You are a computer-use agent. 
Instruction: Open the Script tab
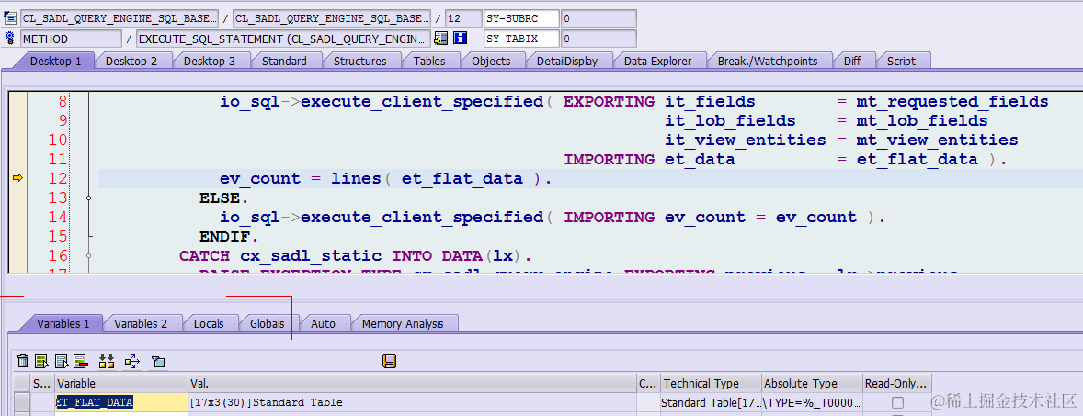pos(901,61)
